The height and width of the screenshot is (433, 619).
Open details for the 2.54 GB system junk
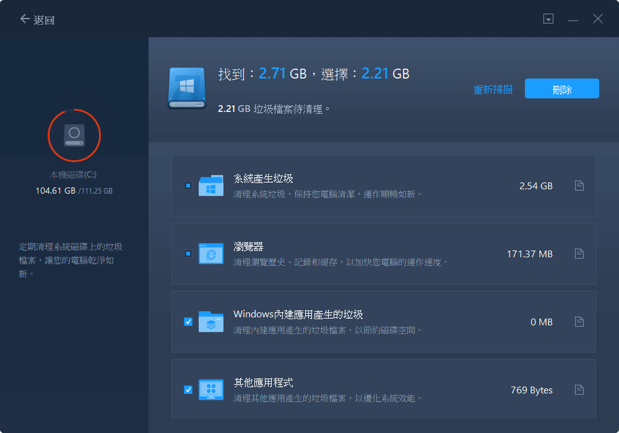pyautogui.click(x=579, y=186)
